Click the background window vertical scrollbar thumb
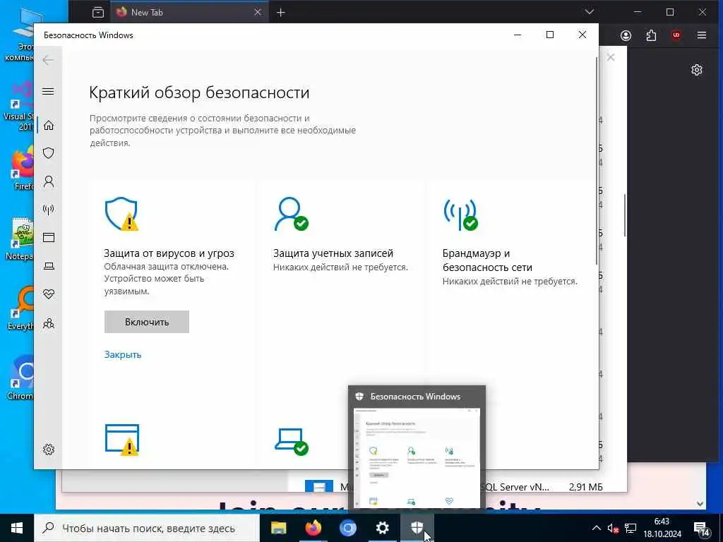723x542 pixels. point(624,215)
